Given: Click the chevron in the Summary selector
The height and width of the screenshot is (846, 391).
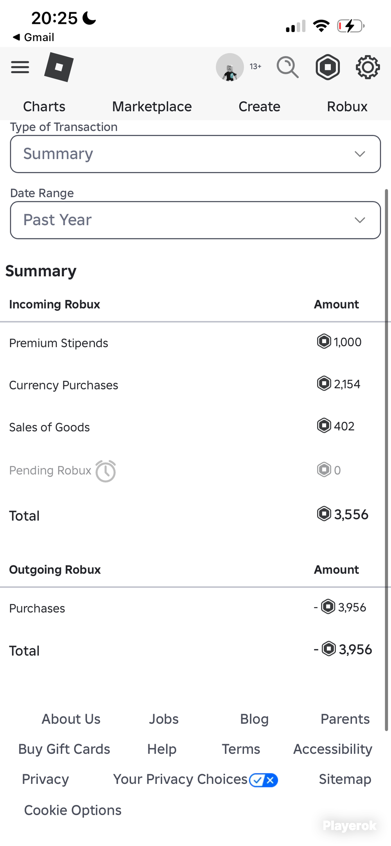Looking at the screenshot, I should [360, 154].
